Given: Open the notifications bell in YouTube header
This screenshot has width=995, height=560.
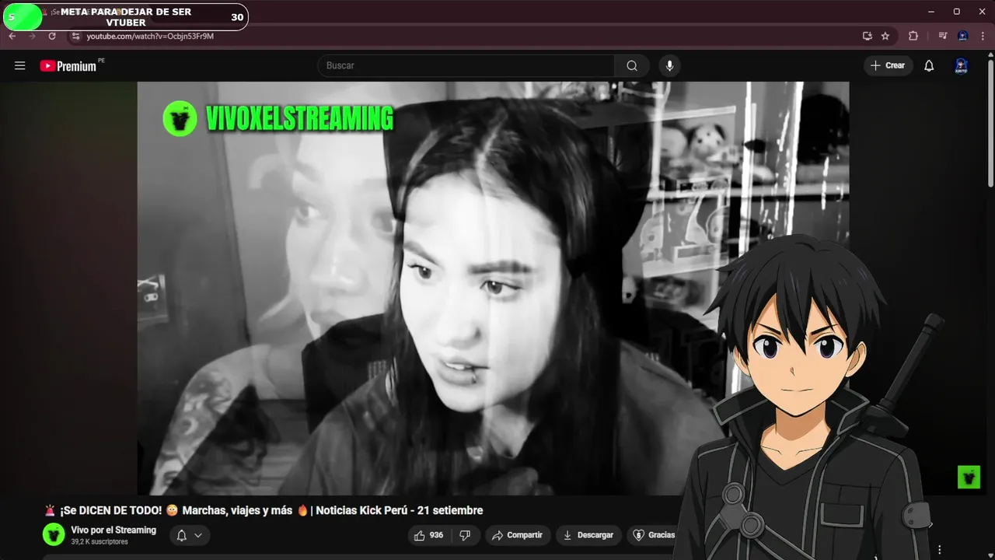Looking at the screenshot, I should coord(929,66).
